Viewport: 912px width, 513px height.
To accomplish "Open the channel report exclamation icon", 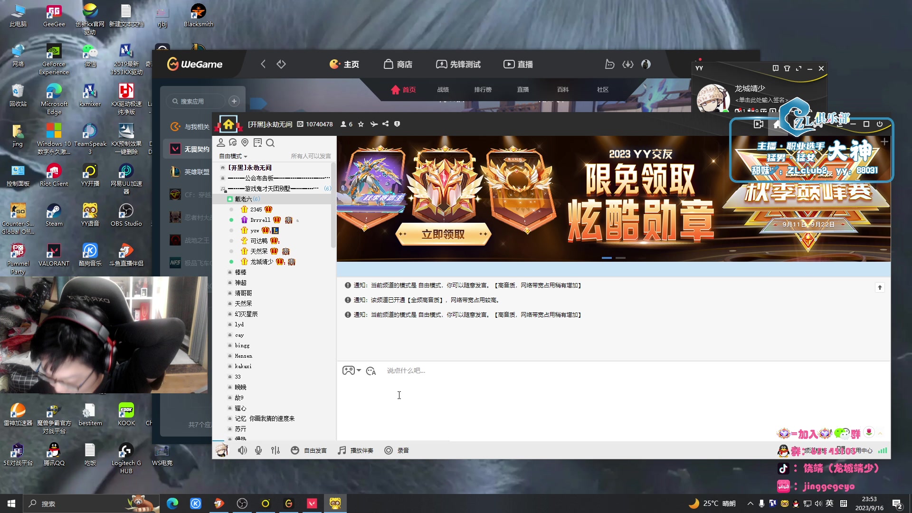I will (x=397, y=124).
